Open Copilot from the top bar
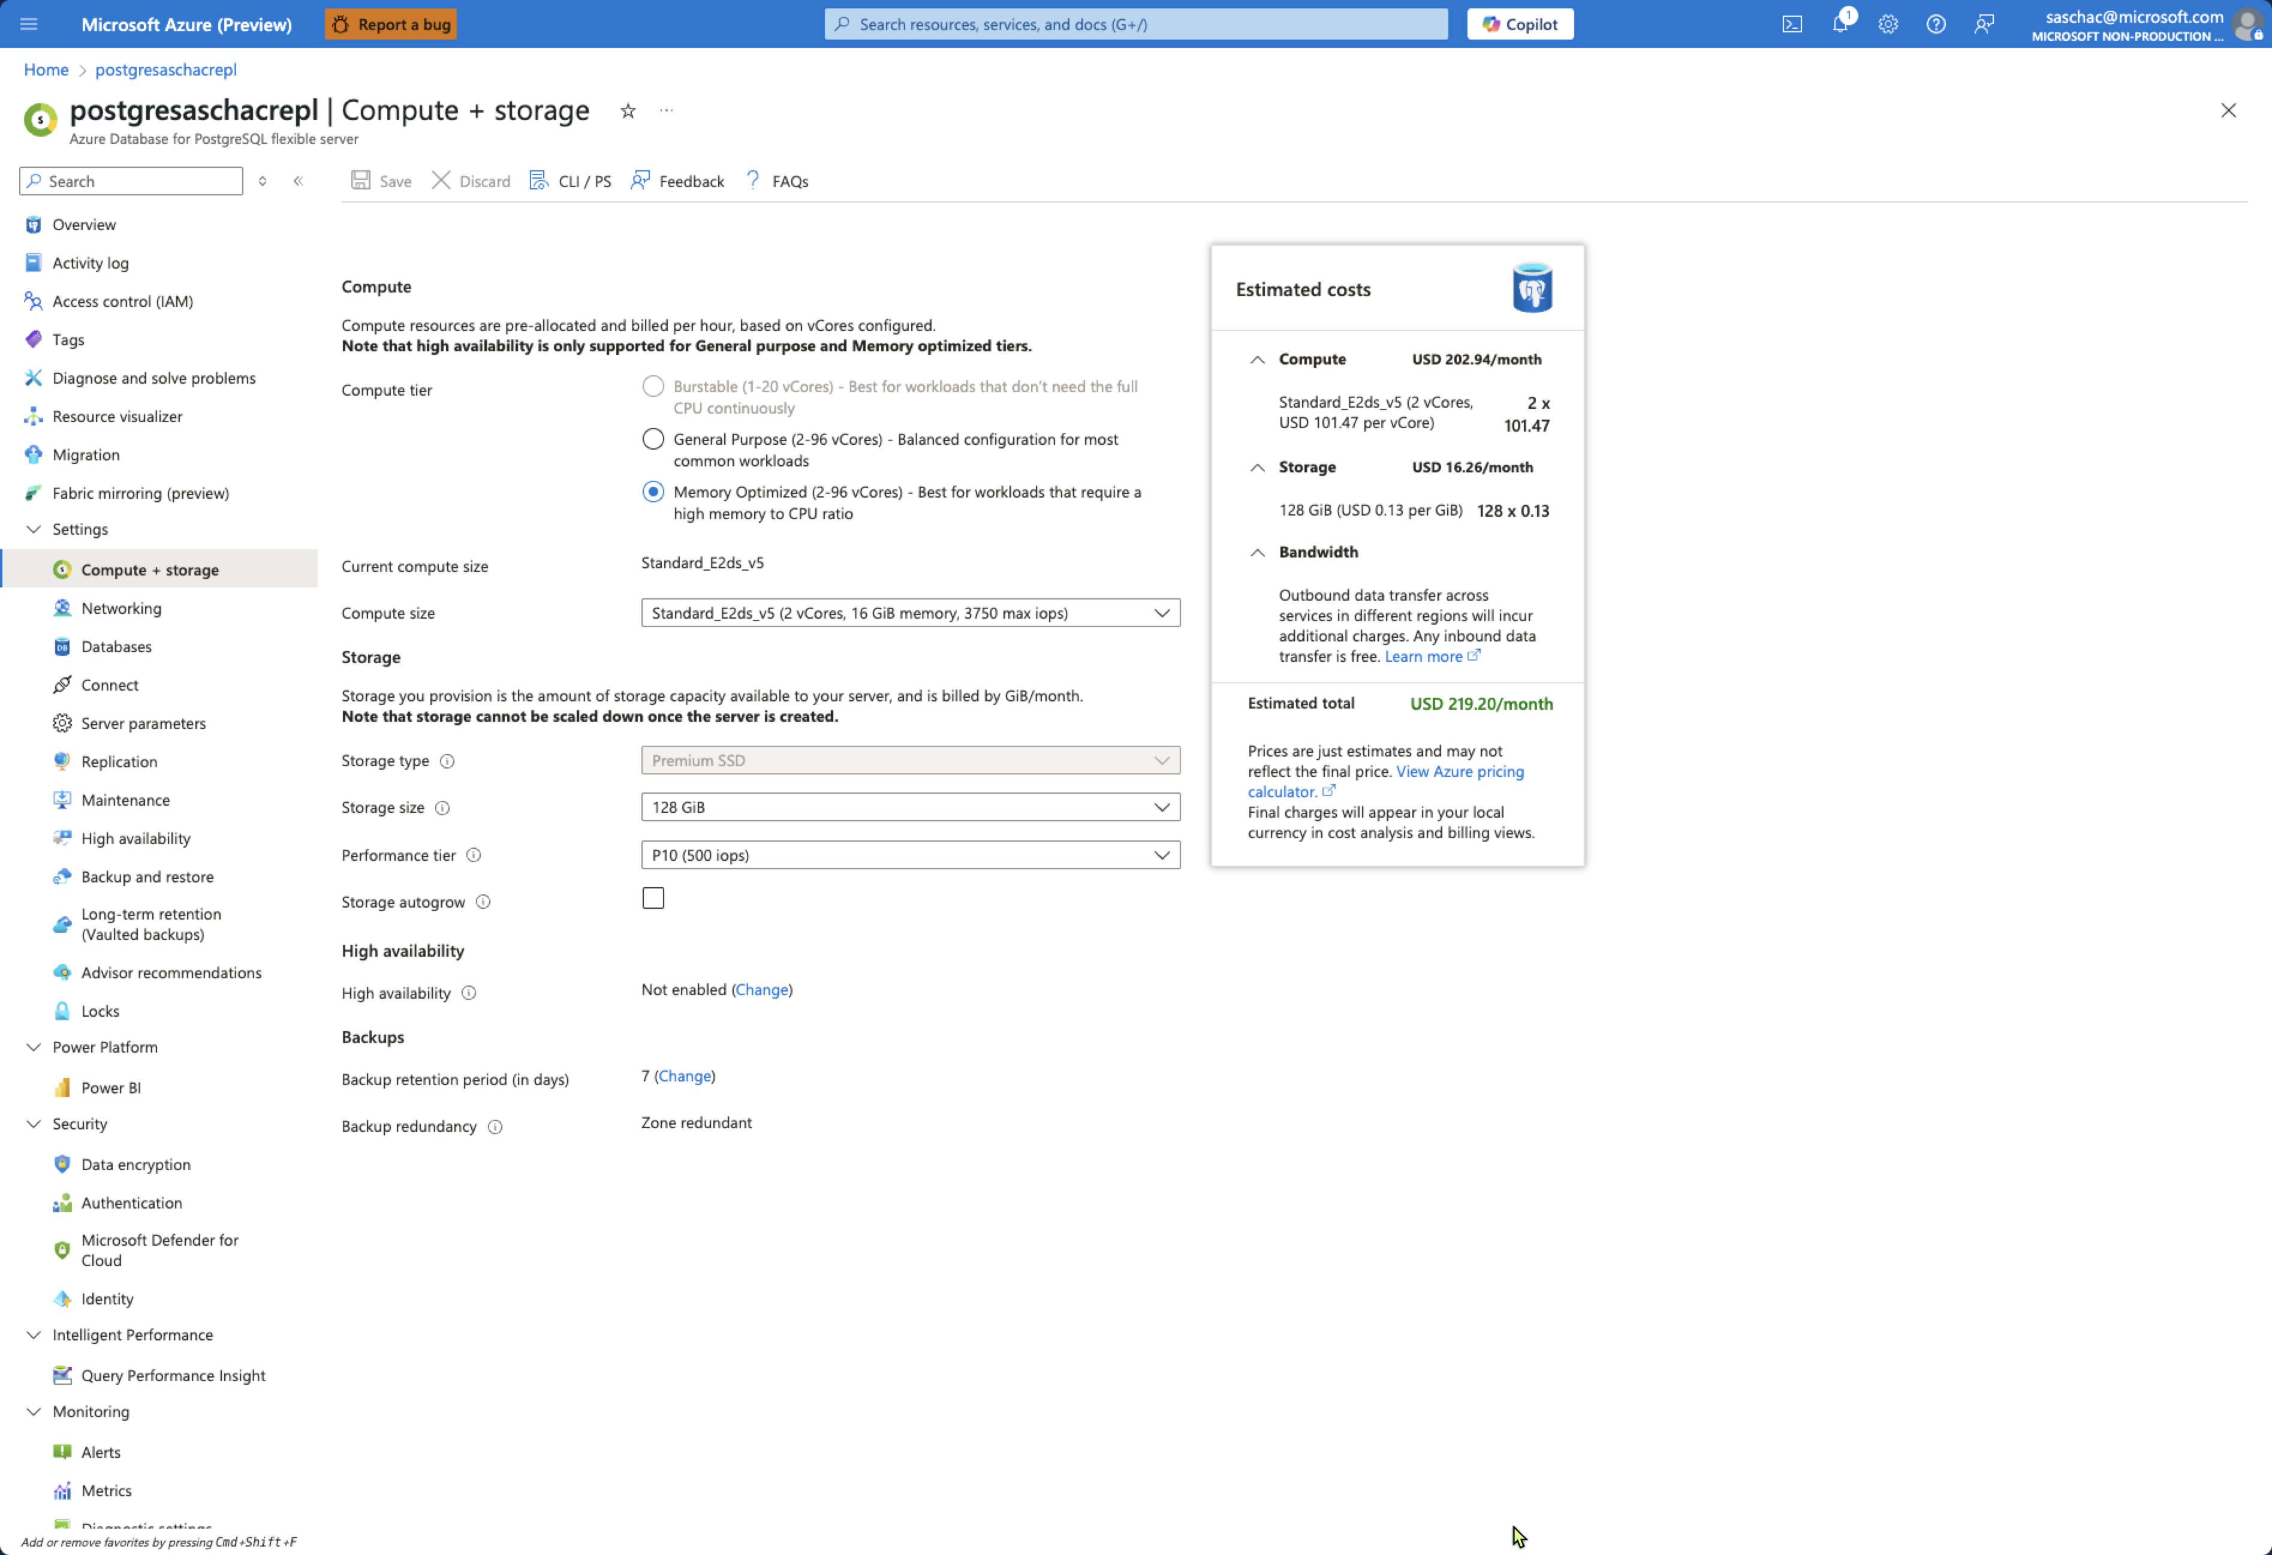Viewport: 2272px width, 1555px height. [1520, 23]
